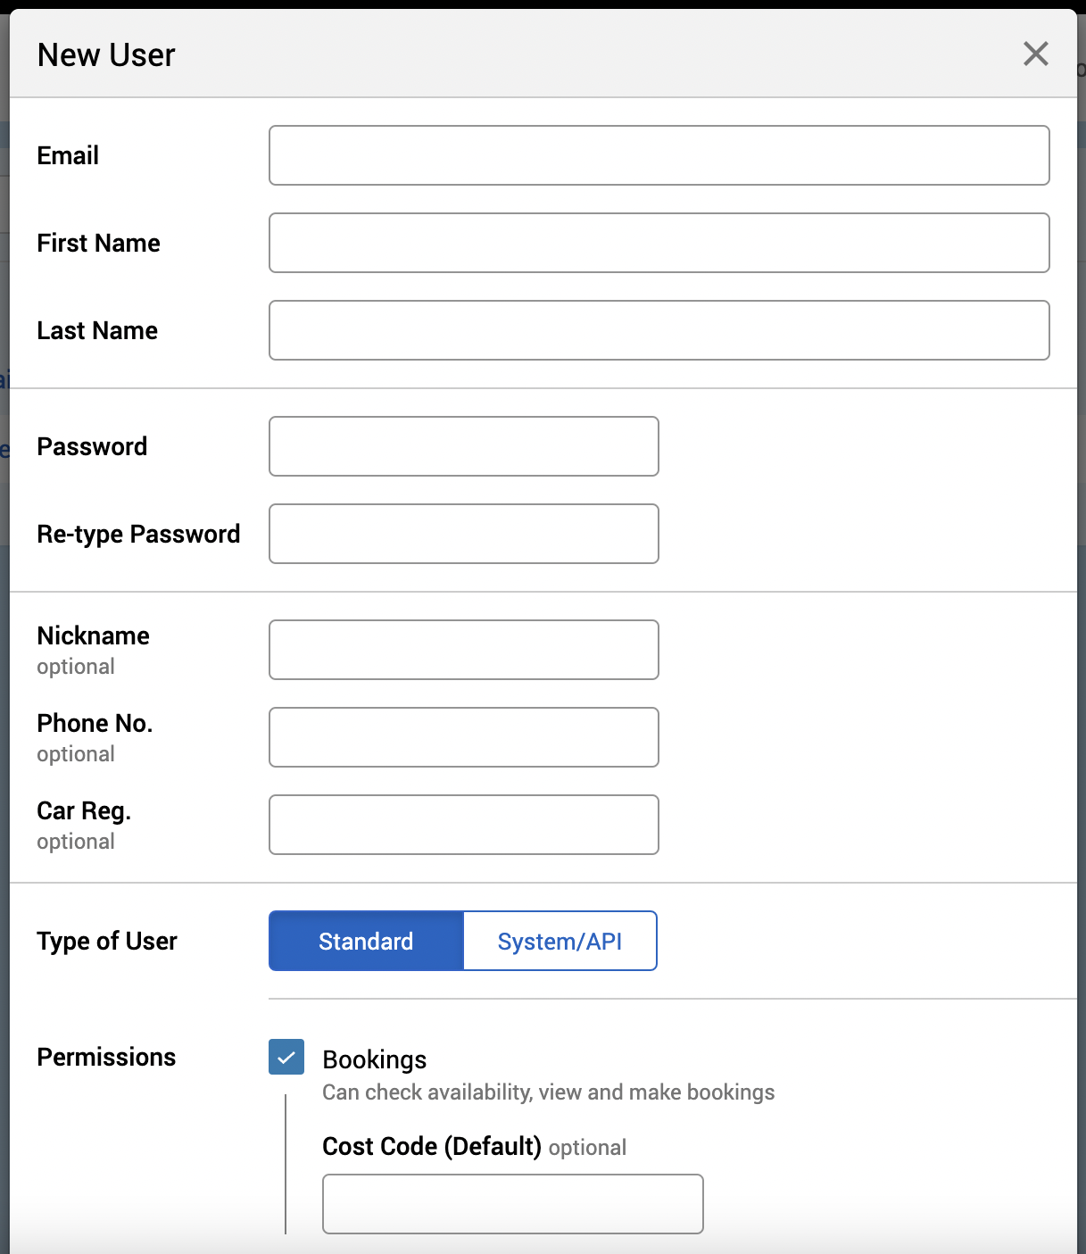
Task: Click the Email field label
Action: pyautogui.click(x=68, y=155)
